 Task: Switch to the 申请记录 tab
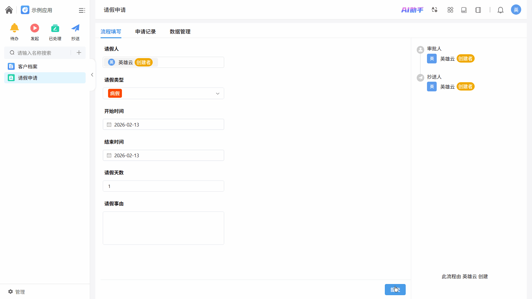point(145,32)
